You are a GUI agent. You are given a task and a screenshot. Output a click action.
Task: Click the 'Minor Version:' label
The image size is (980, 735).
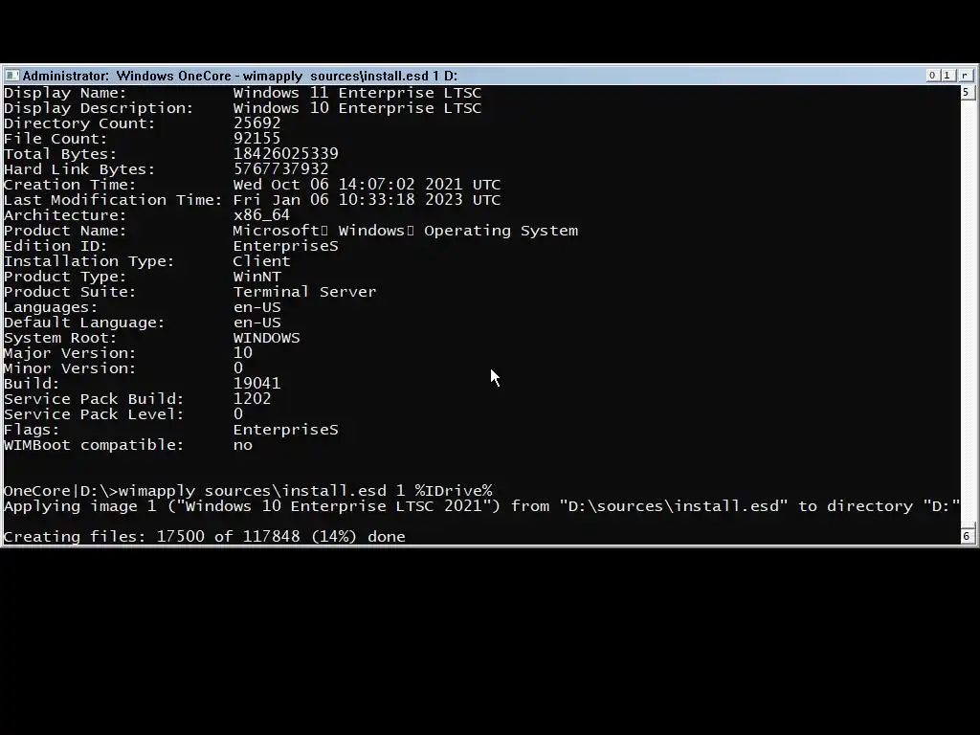(x=69, y=368)
